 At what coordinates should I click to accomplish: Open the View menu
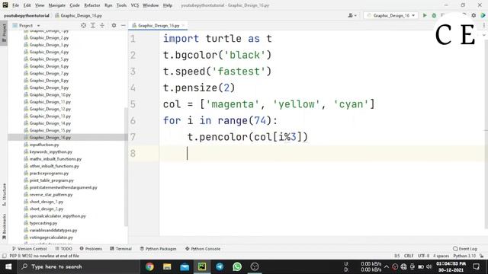(40, 5)
